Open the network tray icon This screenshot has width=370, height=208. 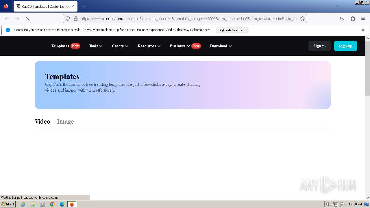(x=336, y=204)
